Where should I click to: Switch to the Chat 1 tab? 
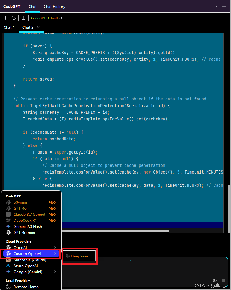(9, 27)
